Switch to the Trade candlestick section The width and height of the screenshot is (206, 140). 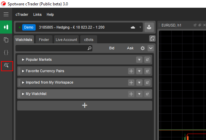pos(6,27)
